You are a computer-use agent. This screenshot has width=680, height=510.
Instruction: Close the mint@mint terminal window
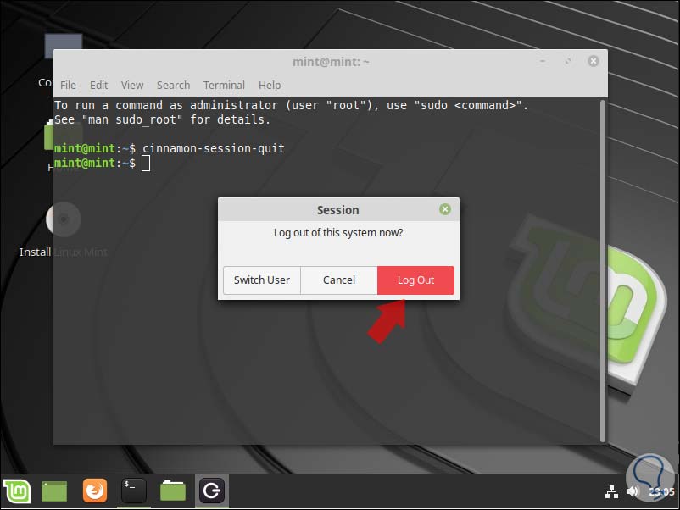click(x=594, y=61)
